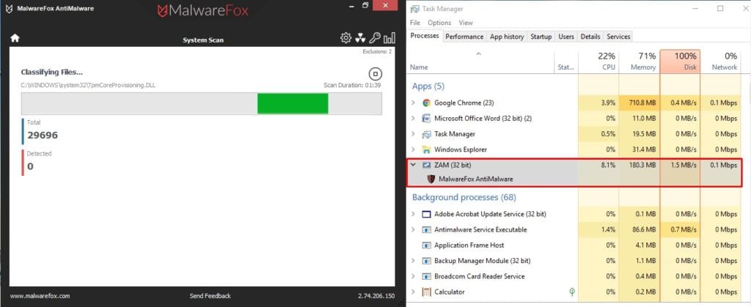Screen dimensions: 751x307
Task: Expand Broadcom Card Reader Service row
Action: [414, 276]
